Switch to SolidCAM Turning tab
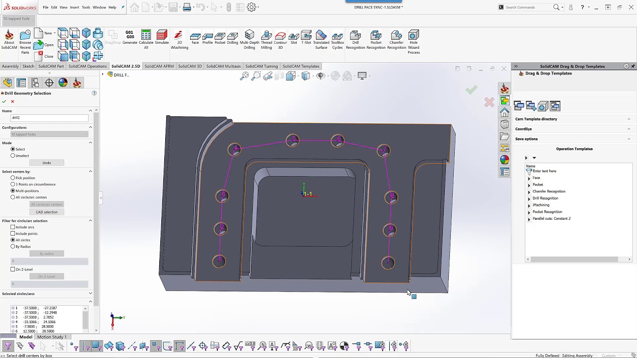637x358 pixels. tap(261, 66)
